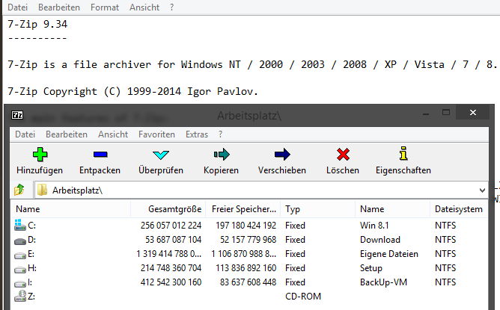The height and width of the screenshot is (310, 500).
Task: Select the D: drive icon
Action: [x=20, y=241]
